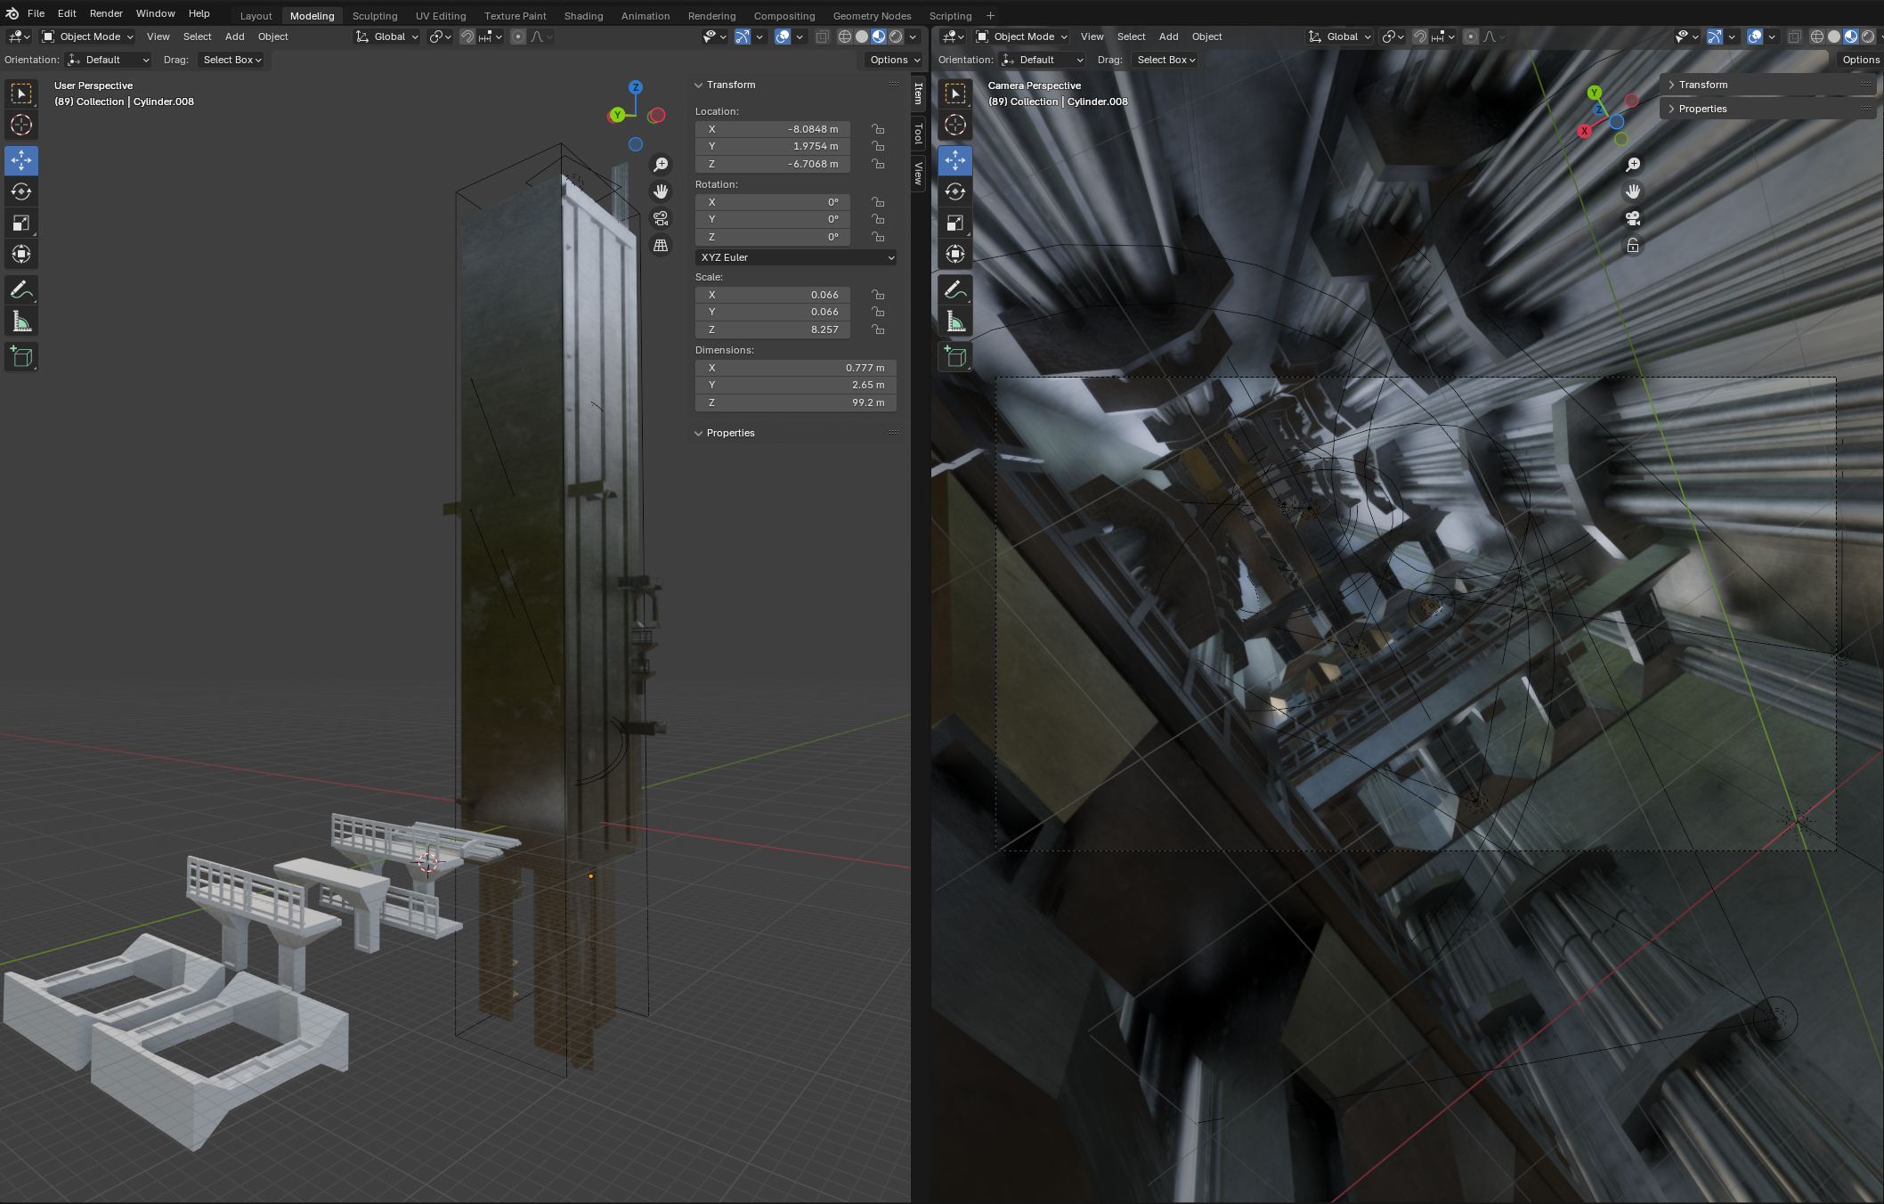This screenshot has height=1204, width=1884.
Task: Toggle X-ray mode in the left viewport header
Action: 823,37
